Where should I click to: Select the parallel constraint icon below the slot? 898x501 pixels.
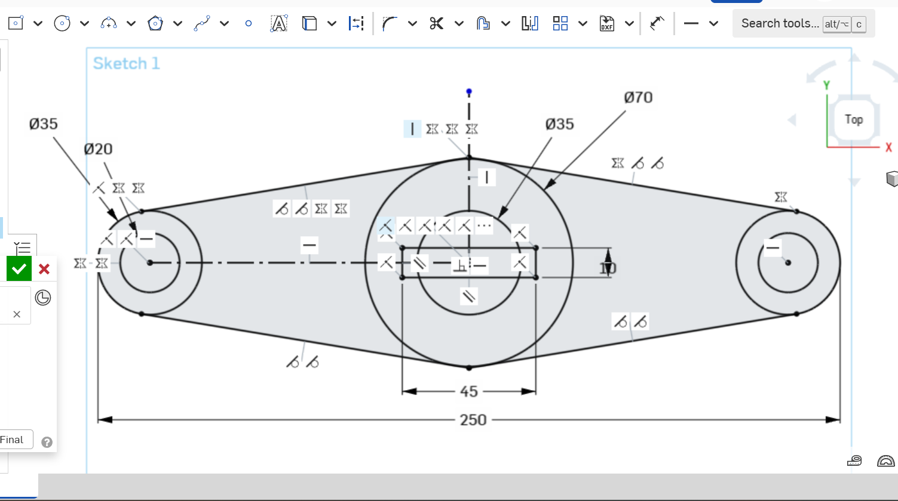pos(469,296)
